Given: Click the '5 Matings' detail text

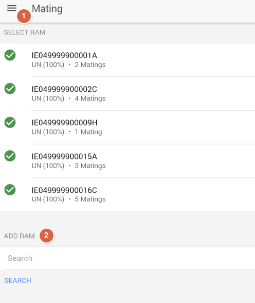Looking at the screenshot, I should pos(90,199).
